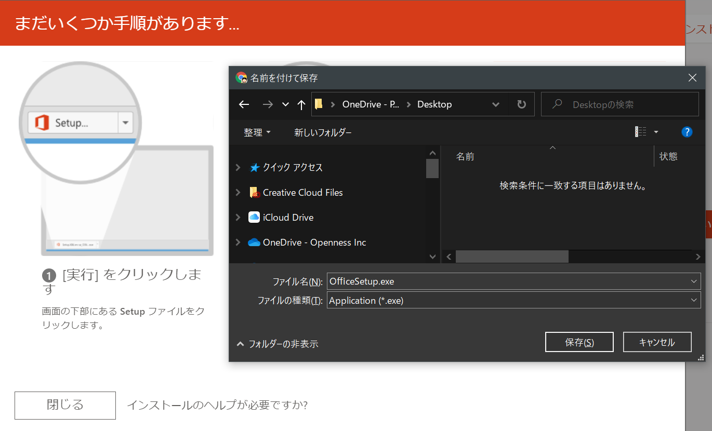
Task: Click the folder icon in the address bar
Action: coord(319,104)
